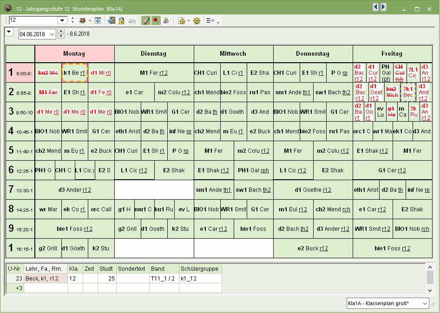Select the Schülergruppe cell k1_12
The image size is (440, 313).
coord(200,279)
